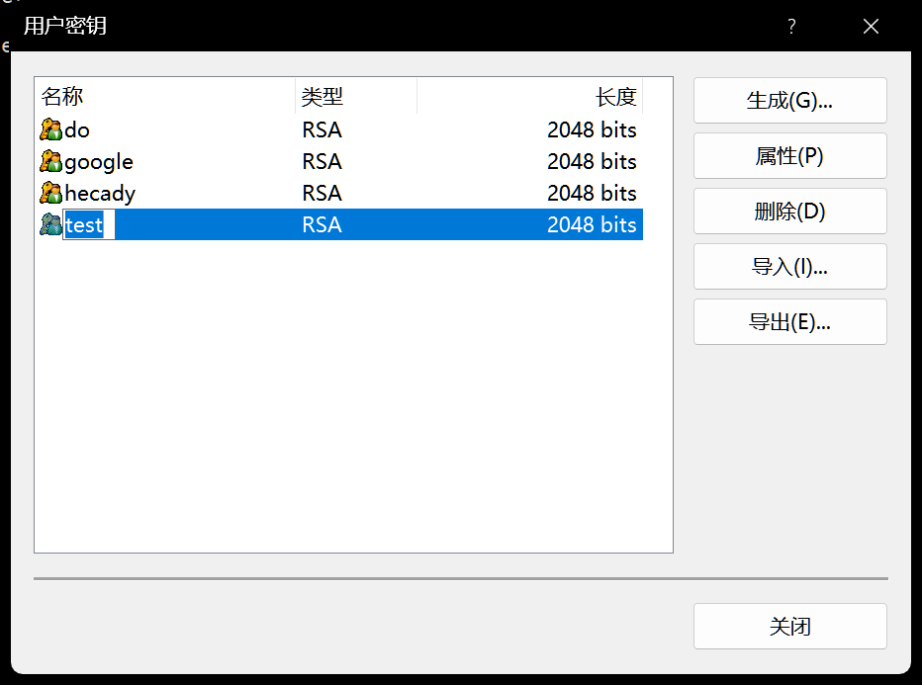Viewport: 922px width, 685px height.
Task: Click the test name edit field
Action: click(89, 224)
